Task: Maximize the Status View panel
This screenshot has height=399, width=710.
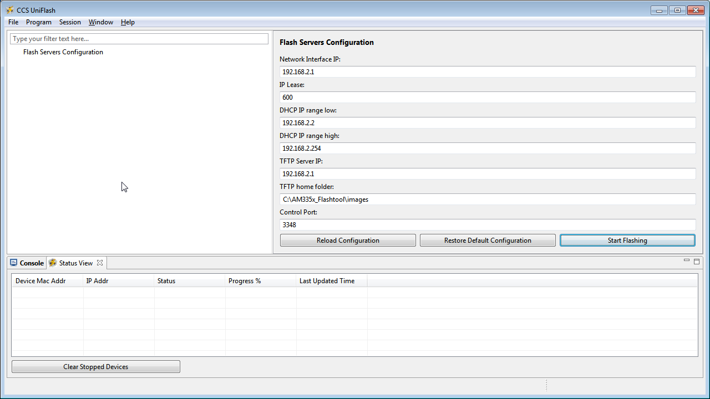Action: pyautogui.click(x=697, y=260)
